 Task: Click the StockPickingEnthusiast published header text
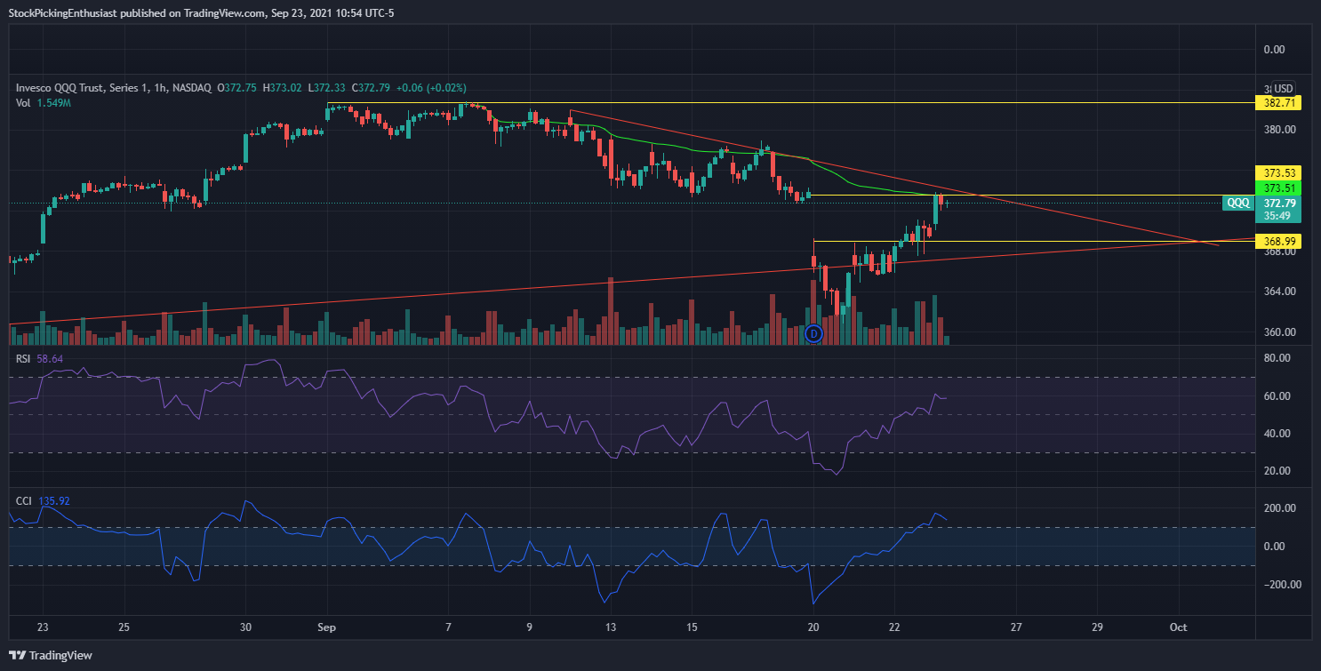200,13
